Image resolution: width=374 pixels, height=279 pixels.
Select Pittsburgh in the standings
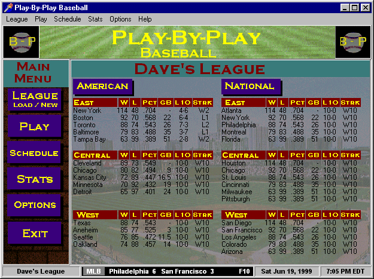(236, 200)
